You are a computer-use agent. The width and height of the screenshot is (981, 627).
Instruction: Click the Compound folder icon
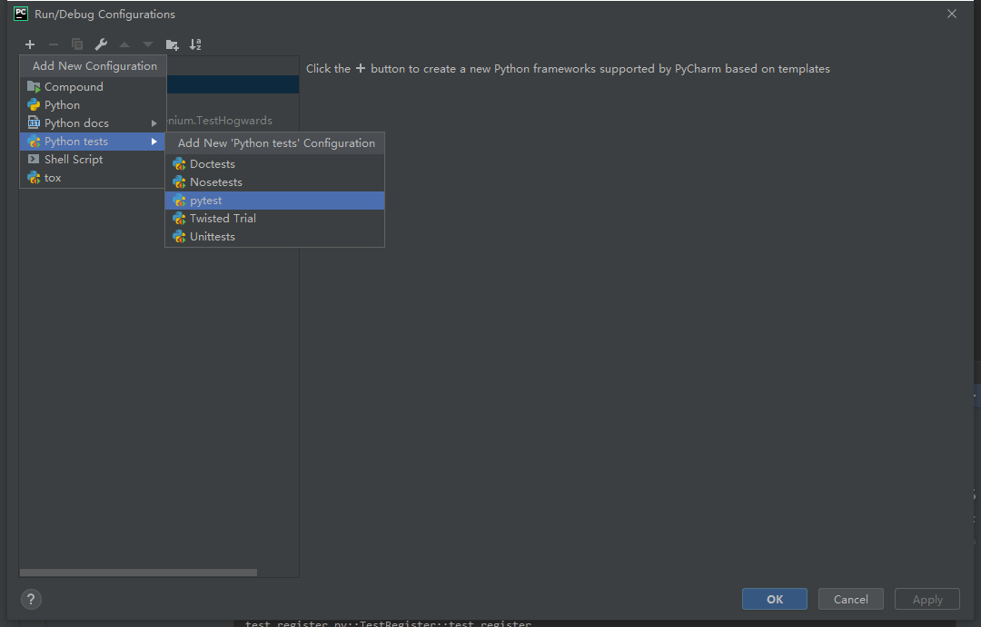click(x=34, y=87)
